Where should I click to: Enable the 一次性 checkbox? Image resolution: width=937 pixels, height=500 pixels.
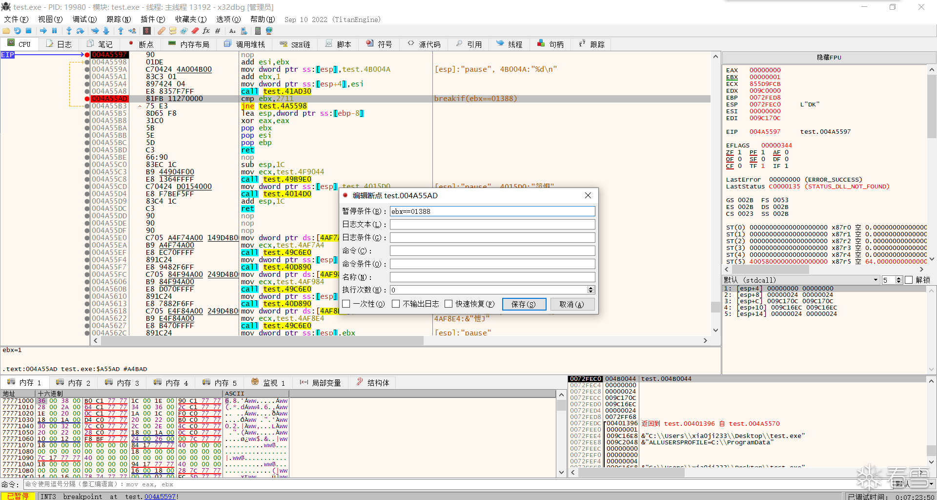pos(346,304)
